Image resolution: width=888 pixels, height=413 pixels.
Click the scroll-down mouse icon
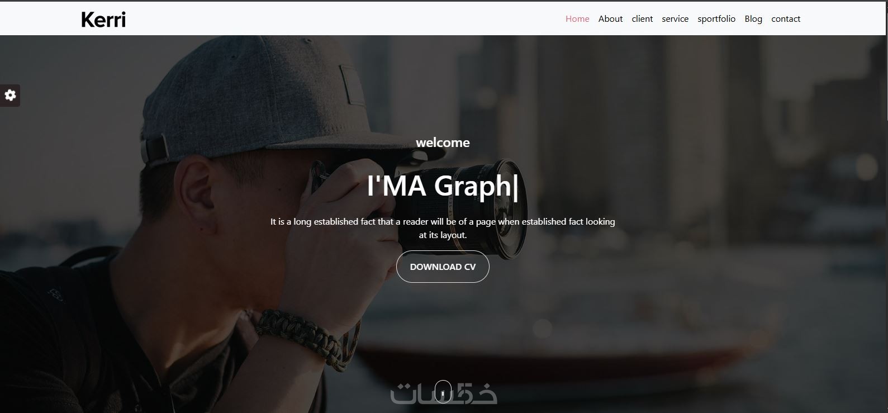(x=443, y=392)
